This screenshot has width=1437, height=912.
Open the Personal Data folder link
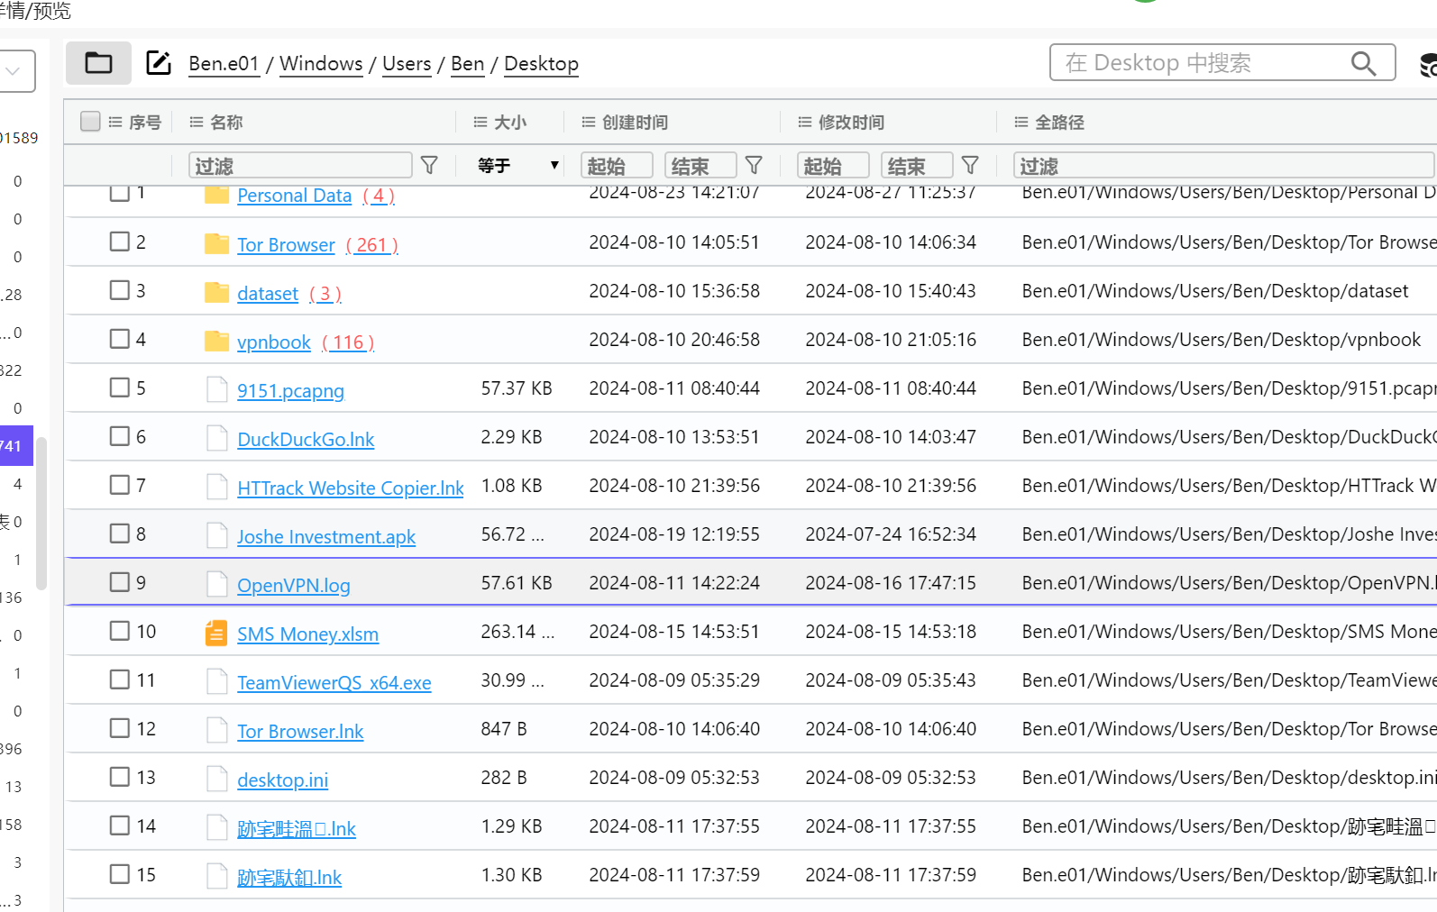[295, 196]
